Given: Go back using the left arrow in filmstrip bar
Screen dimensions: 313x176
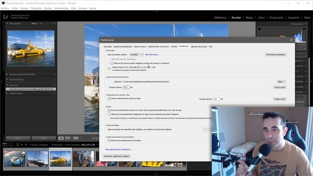Looking at the screenshot, I should (22, 145).
